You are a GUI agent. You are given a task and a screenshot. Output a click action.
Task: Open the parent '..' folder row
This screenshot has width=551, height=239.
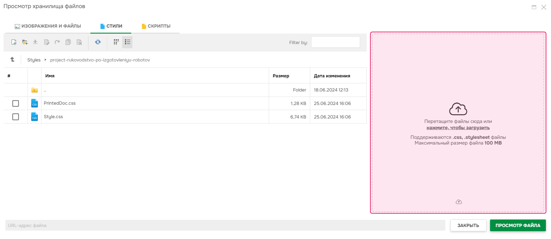45,90
